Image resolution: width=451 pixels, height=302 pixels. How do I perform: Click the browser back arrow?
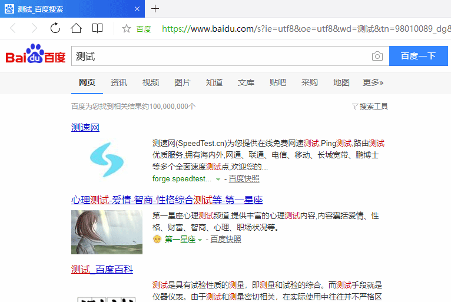(13, 28)
